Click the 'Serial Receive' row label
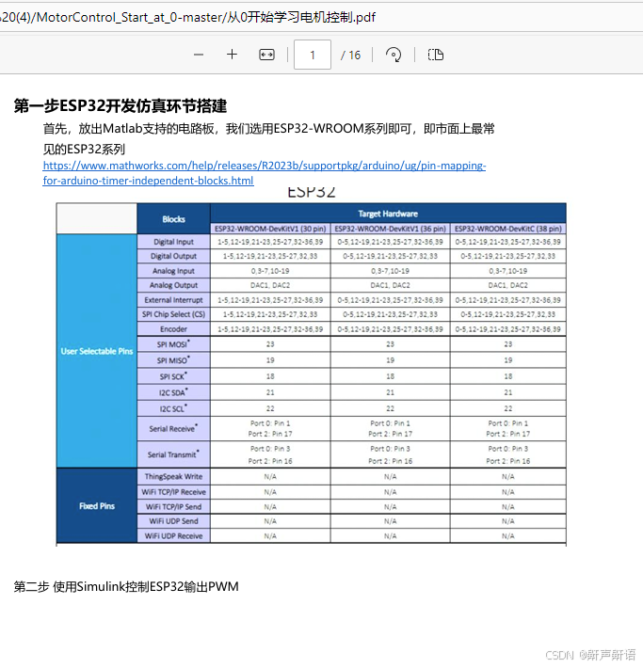This screenshot has width=643, height=668. click(173, 429)
